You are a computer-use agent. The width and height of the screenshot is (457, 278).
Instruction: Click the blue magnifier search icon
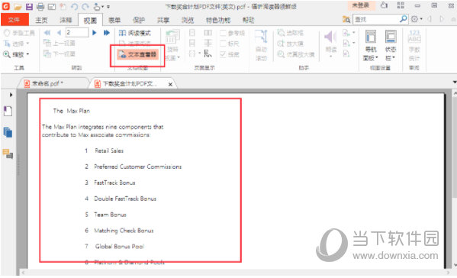click(x=404, y=19)
